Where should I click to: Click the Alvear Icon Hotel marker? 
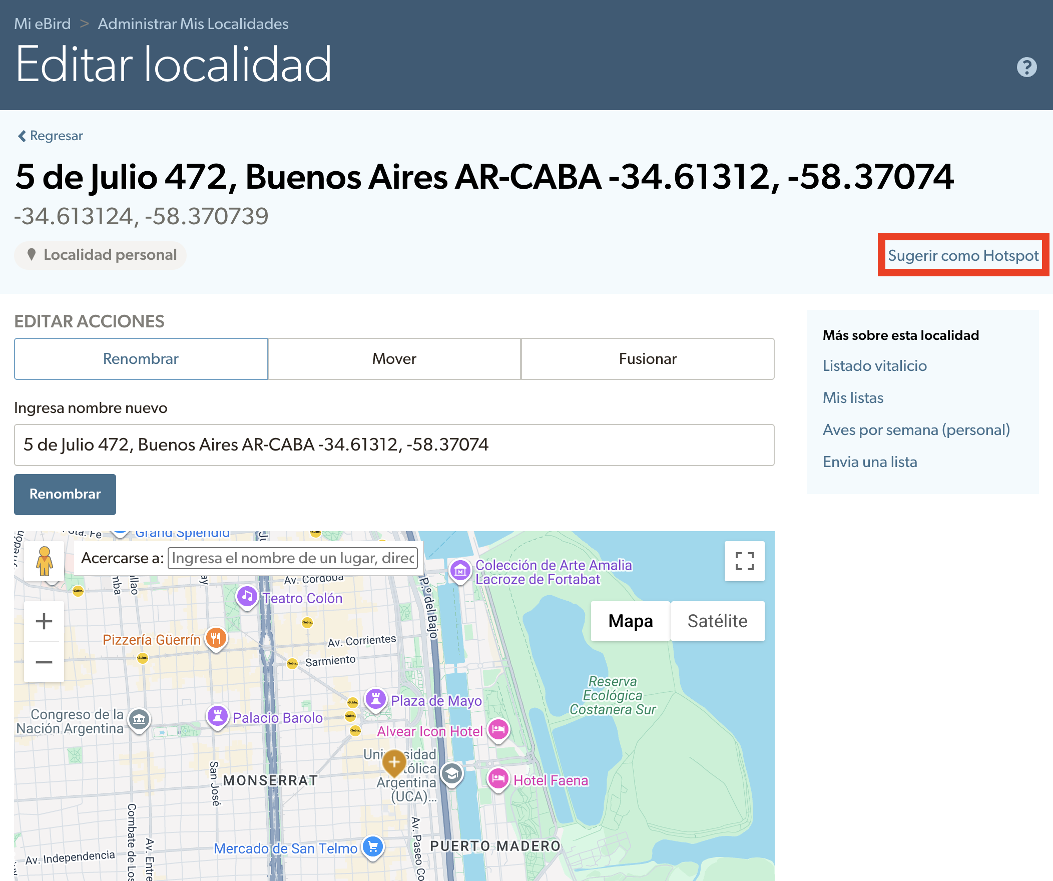[498, 730]
